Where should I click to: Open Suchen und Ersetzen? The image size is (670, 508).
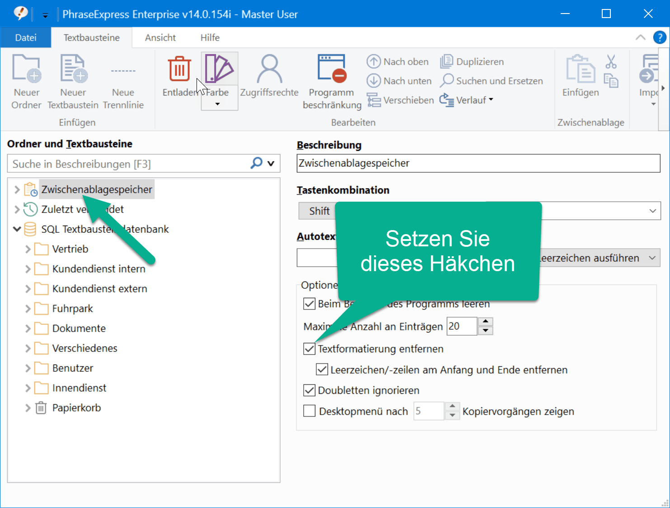(492, 81)
